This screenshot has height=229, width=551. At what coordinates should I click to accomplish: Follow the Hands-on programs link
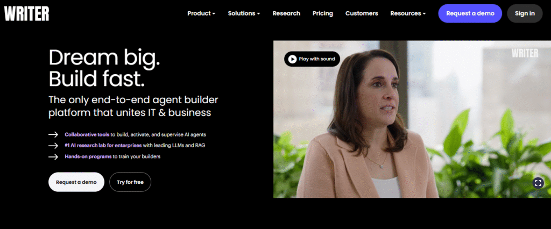tap(88, 156)
